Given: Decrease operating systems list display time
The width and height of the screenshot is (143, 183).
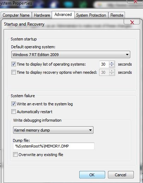Looking at the screenshot, I should coord(111,66).
